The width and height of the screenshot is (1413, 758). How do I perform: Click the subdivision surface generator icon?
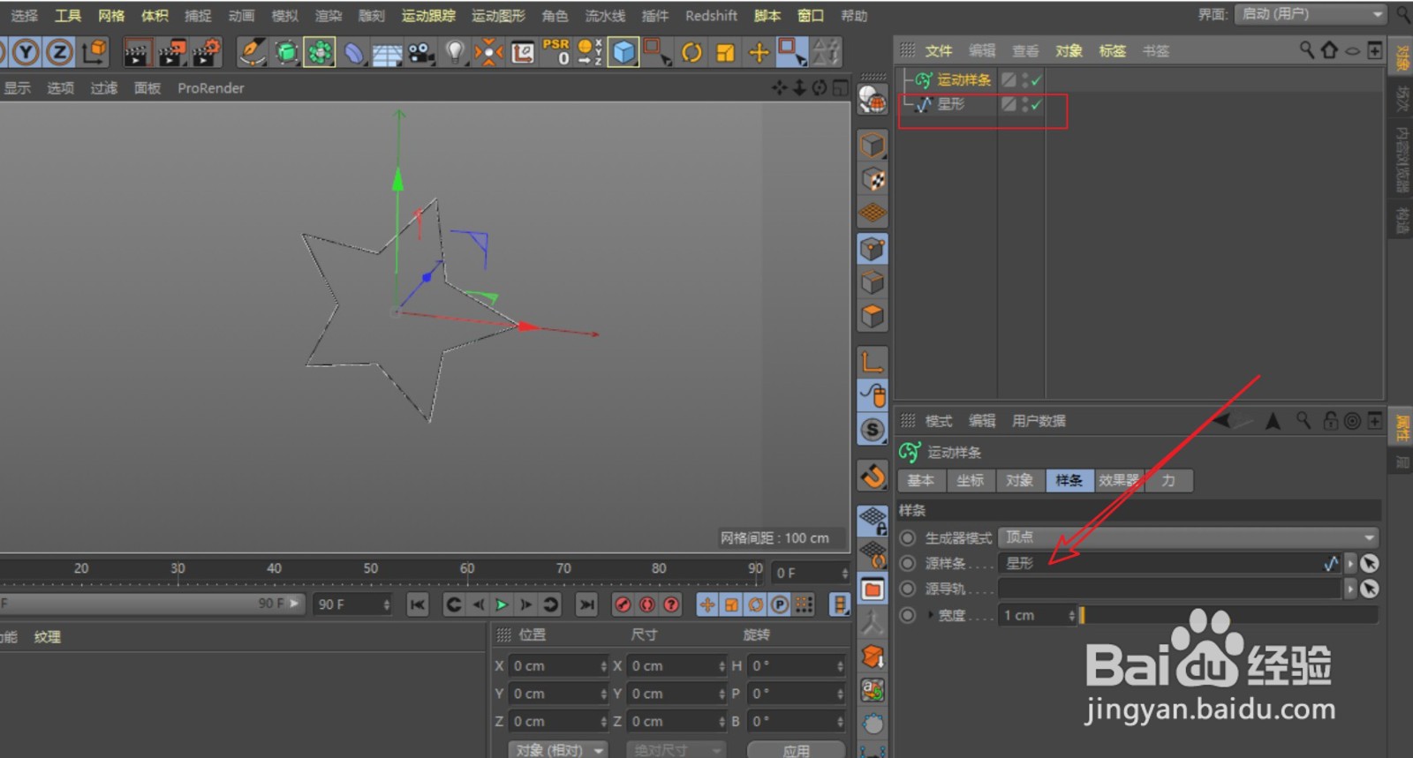[286, 53]
